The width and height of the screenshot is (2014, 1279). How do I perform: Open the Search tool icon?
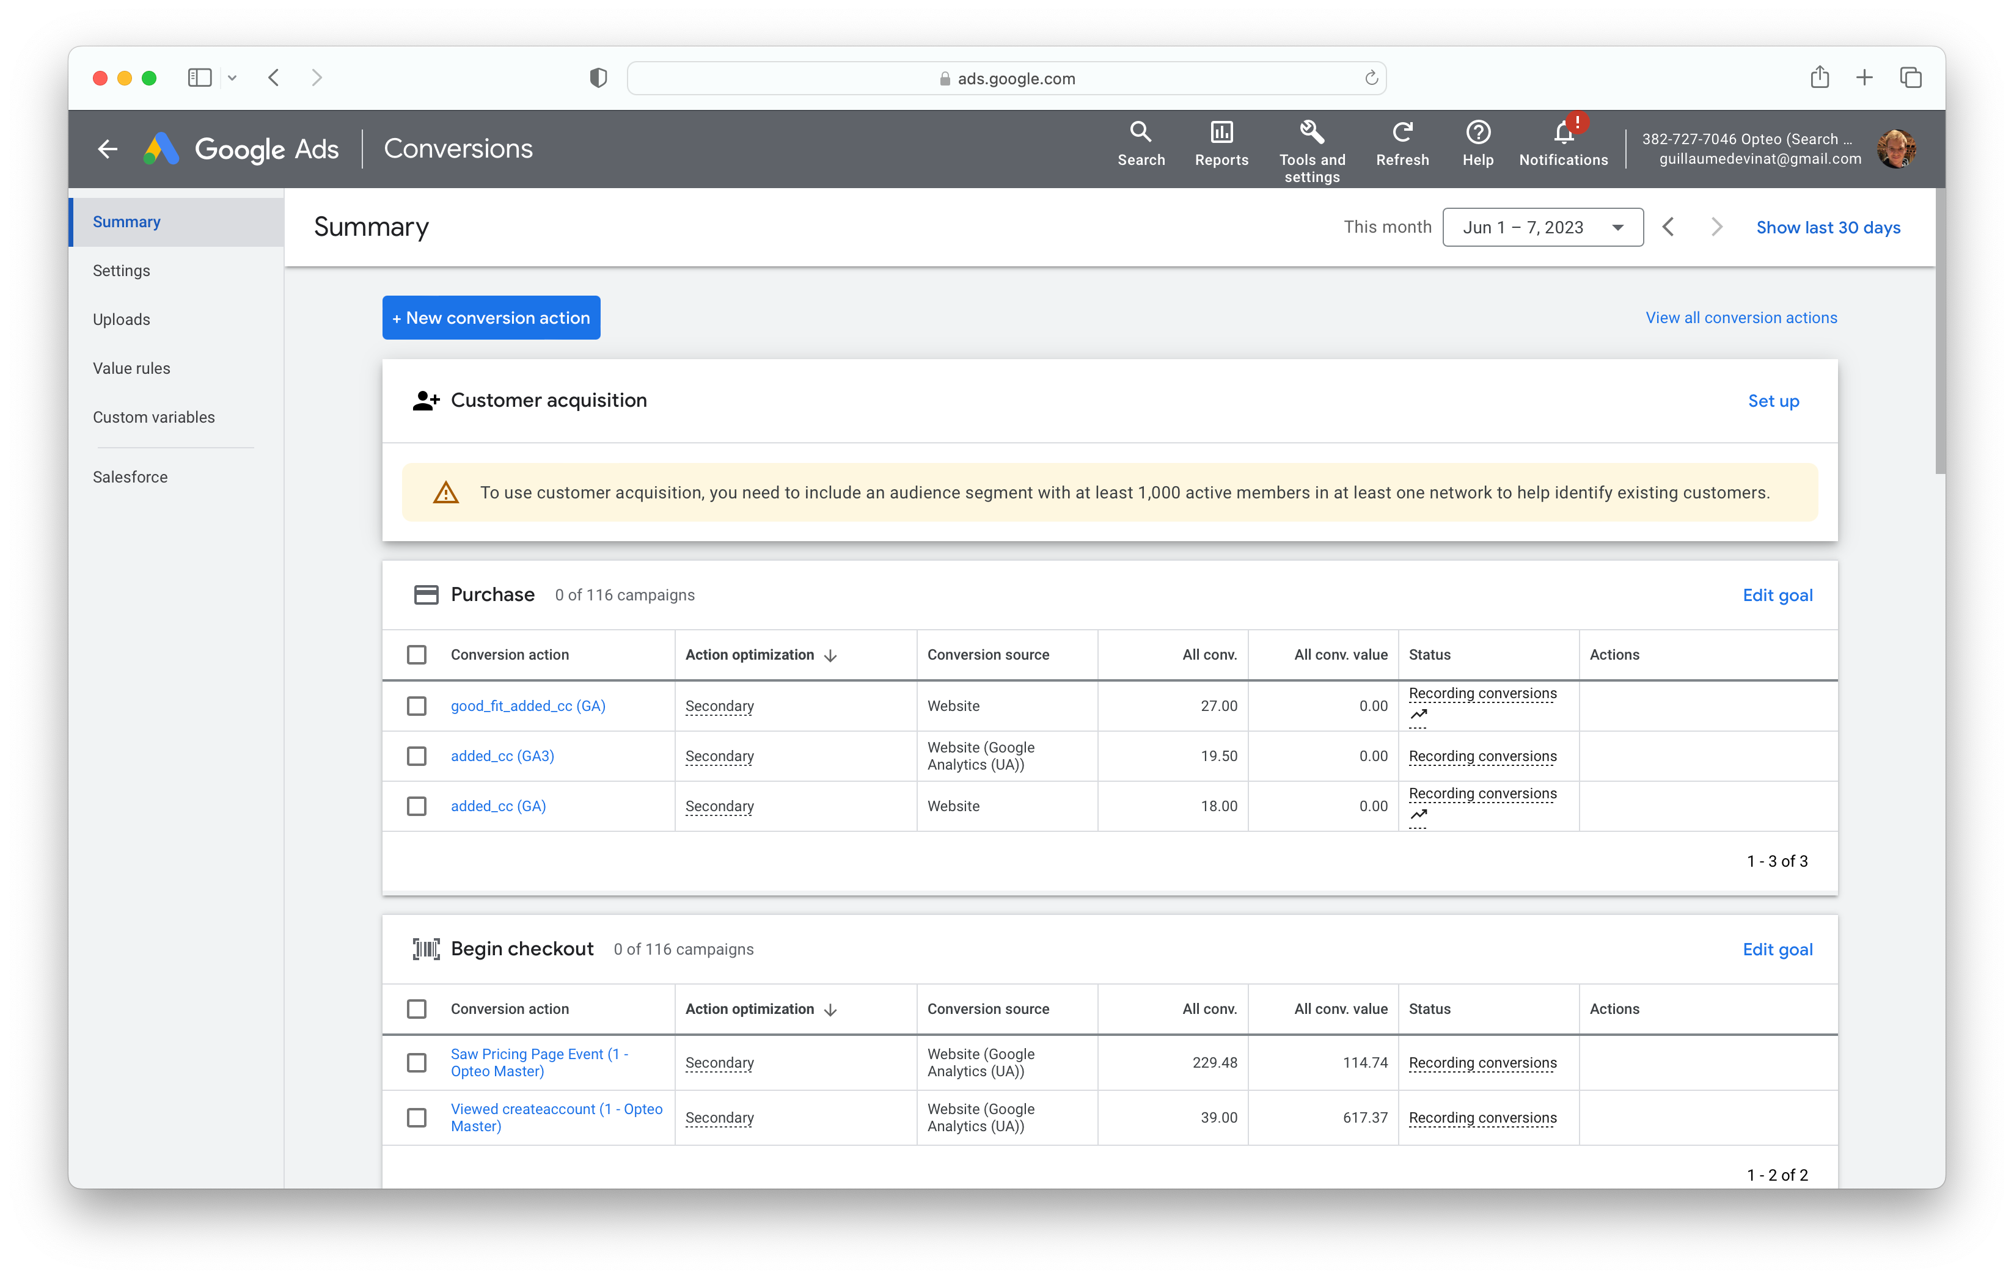[1140, 133]
